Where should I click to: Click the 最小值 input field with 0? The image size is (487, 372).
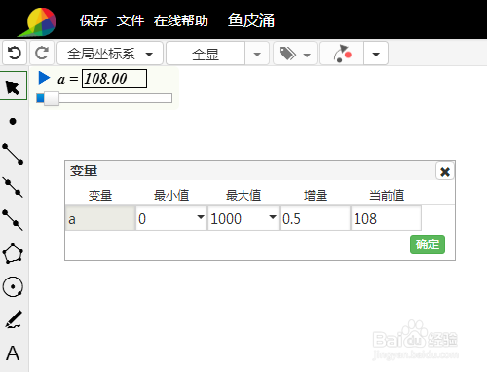[x=171, y=218]
